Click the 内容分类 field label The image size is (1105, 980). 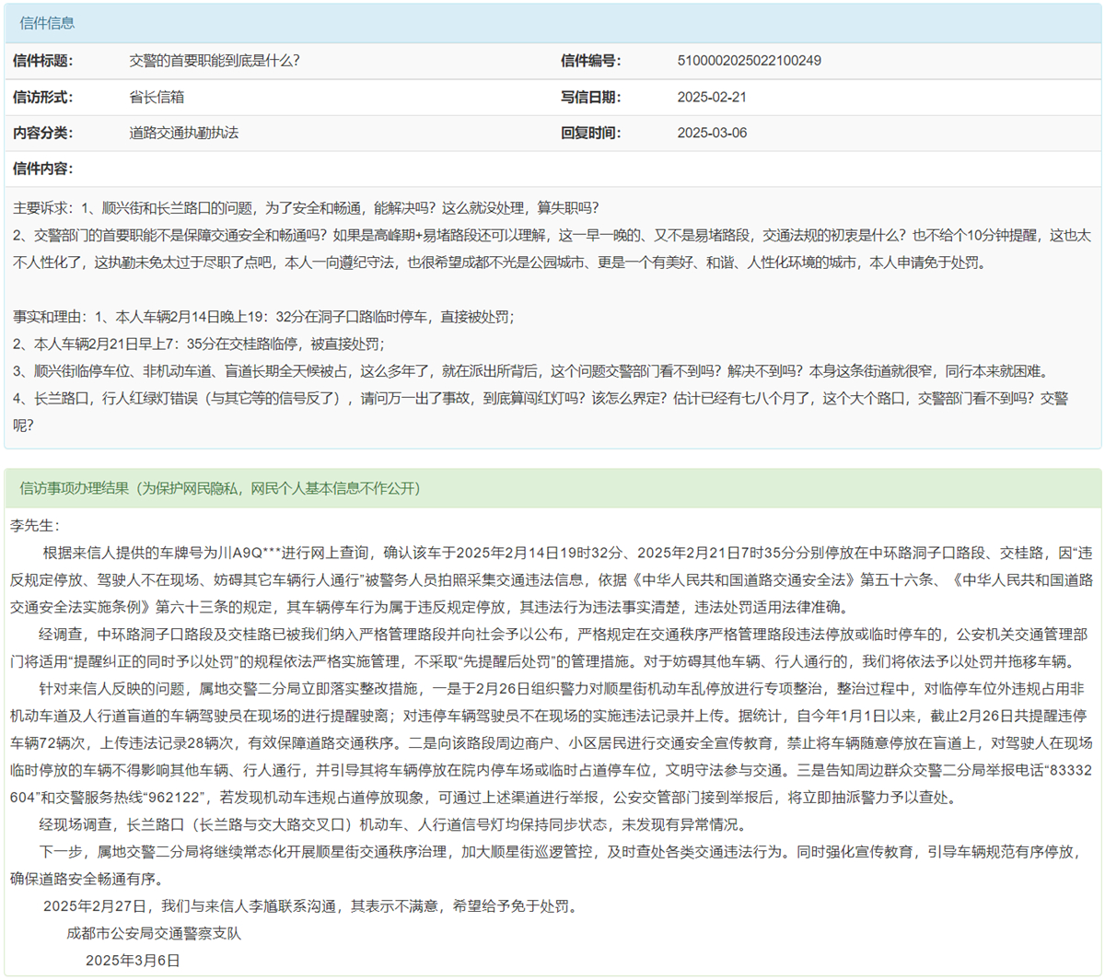click(42, 133)
